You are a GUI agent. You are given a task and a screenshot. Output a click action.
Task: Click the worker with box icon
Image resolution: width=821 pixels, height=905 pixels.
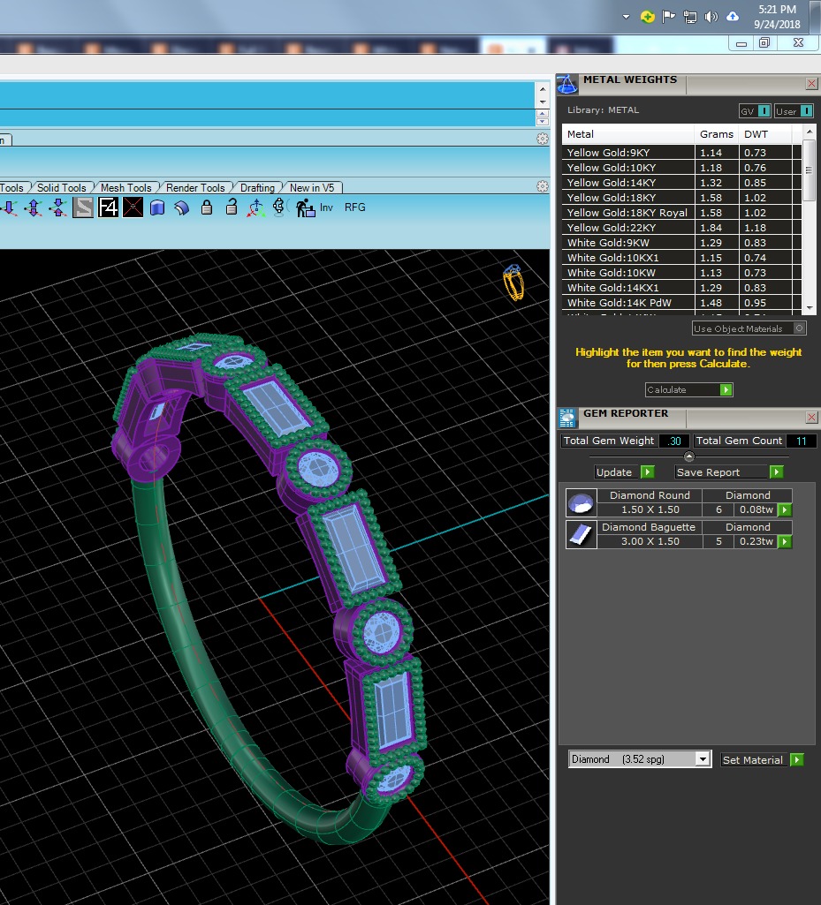point(305,207)
